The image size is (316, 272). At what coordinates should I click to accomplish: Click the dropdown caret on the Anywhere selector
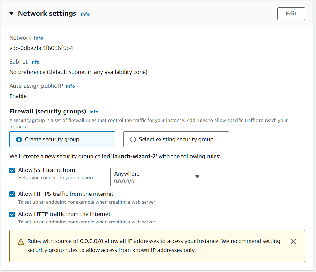pyautogui.click(x=197, y=177)
